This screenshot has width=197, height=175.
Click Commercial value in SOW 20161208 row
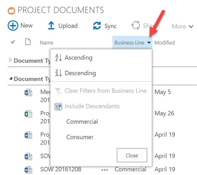tap(131, 169)
